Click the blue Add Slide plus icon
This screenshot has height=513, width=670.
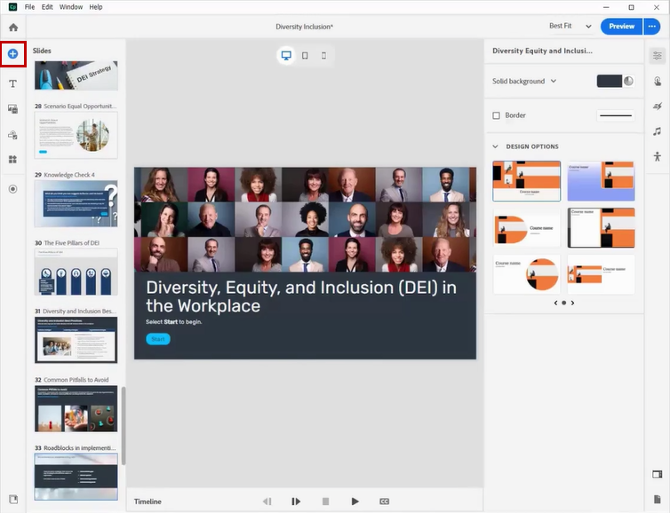pyautogui.click(x=12, y=54)
